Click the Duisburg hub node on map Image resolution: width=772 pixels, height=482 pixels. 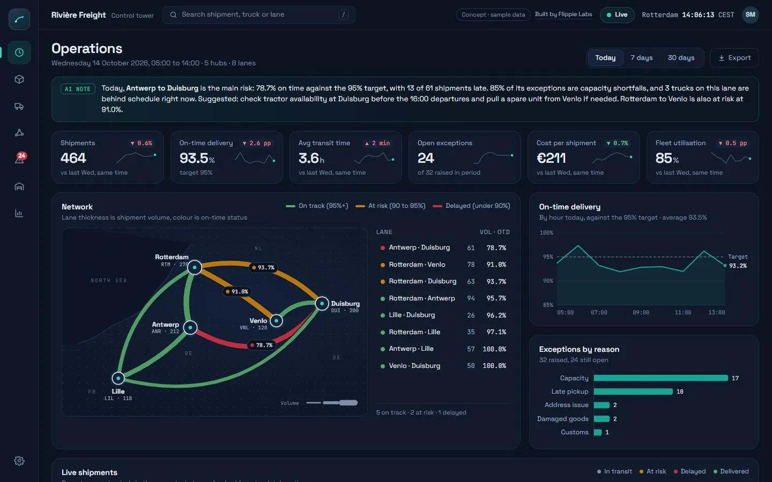[x=322, y=304]
